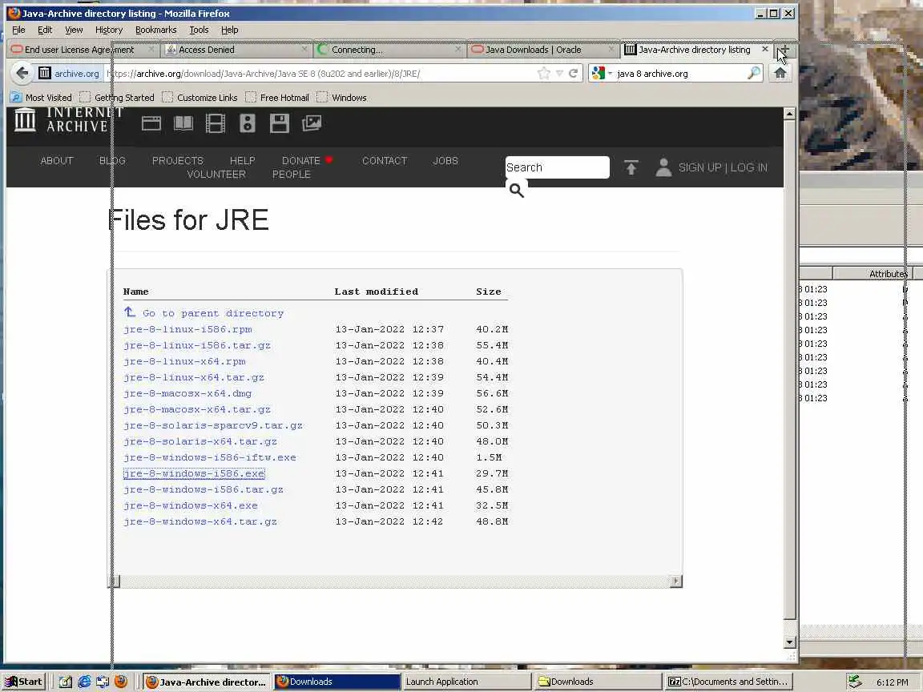Image resolution: width=923 pixels, height=692 pixels.
Task: Open the Edit menu
Action: coord(45,30)
